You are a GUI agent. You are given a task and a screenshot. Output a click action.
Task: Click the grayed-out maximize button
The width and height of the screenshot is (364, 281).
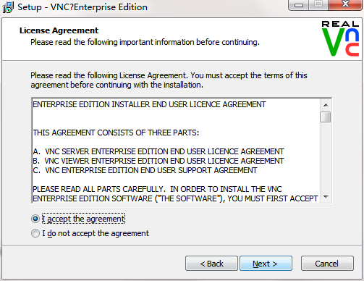pyautogui.click(x=318, y=5)
